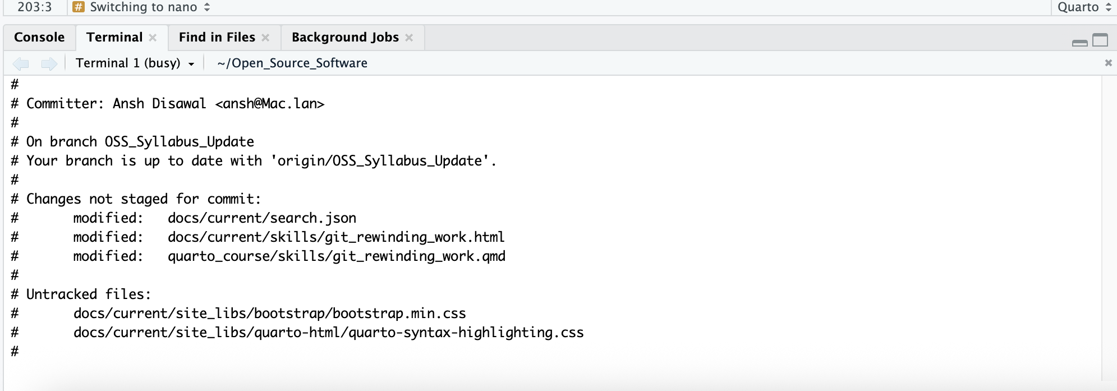
Task: Select the Terminal tab
Action: click(114, 38)
